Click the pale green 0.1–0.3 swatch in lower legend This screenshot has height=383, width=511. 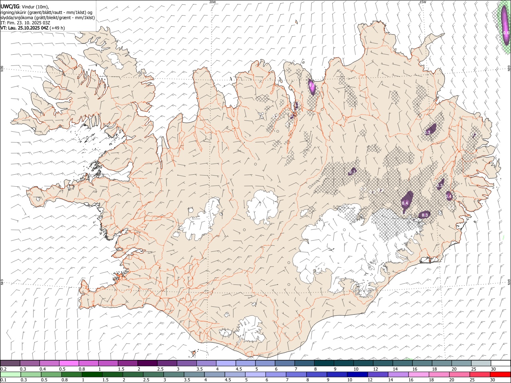[x=10, y=374]
